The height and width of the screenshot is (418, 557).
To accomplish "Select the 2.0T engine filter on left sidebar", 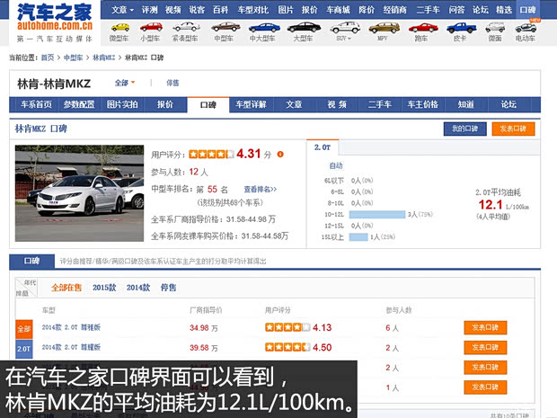I will (24, 348).
